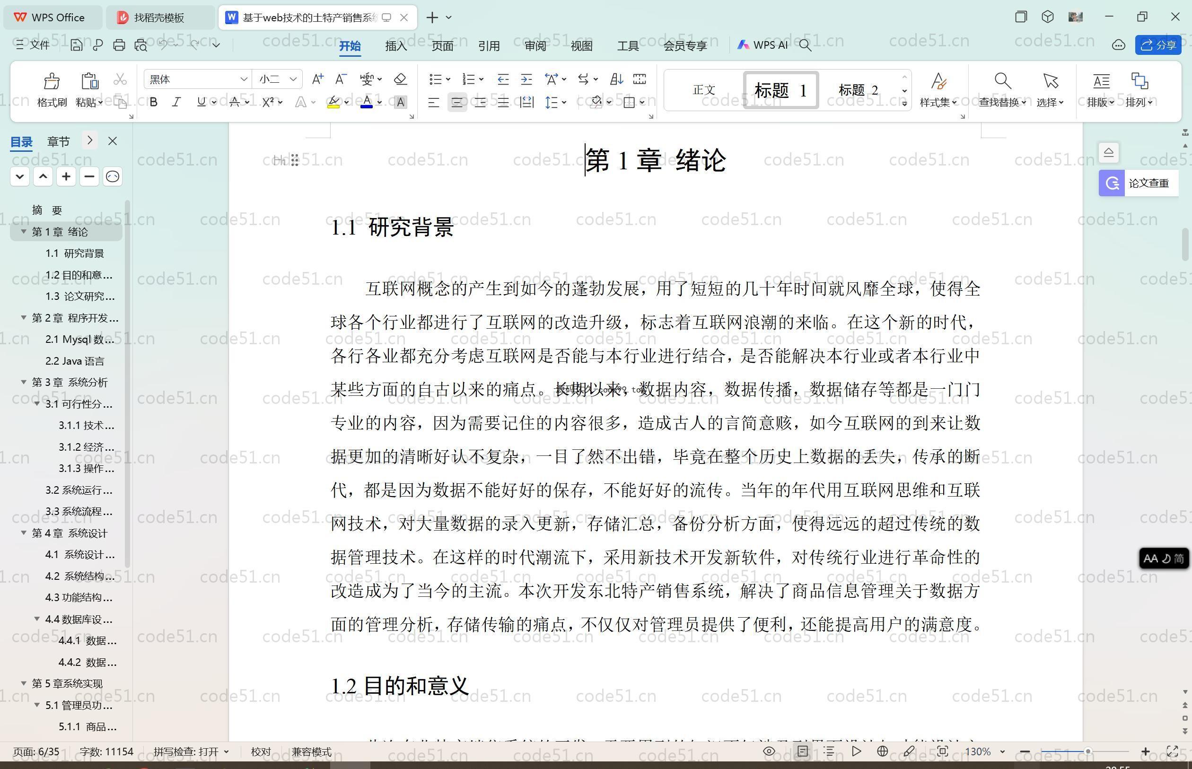Apply the 标题 2 style
This screenshot has width=1192, height=769.
pos(859,90)
